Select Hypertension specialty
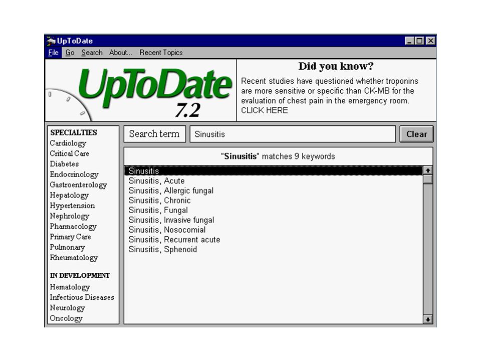 [72, 206]
